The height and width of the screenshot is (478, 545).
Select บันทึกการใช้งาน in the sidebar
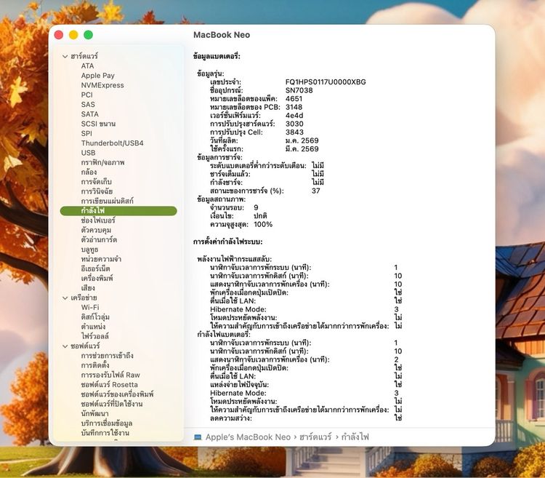[105, 433]
